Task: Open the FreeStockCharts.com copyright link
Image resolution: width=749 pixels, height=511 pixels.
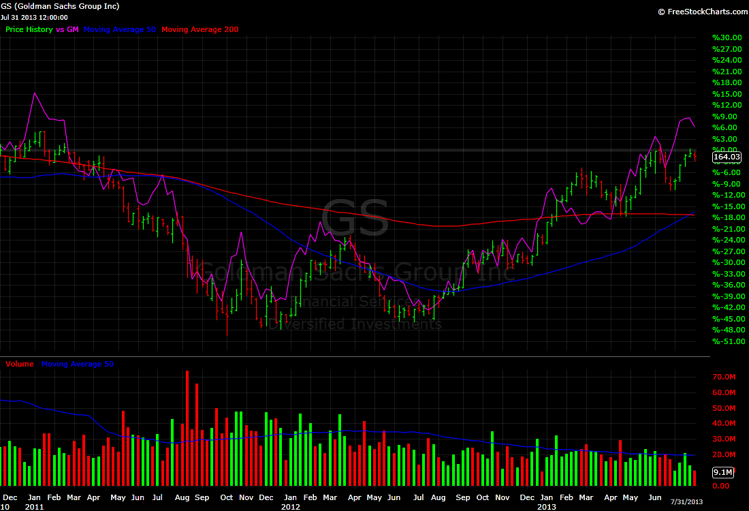Action: click(x=703, y=12)
